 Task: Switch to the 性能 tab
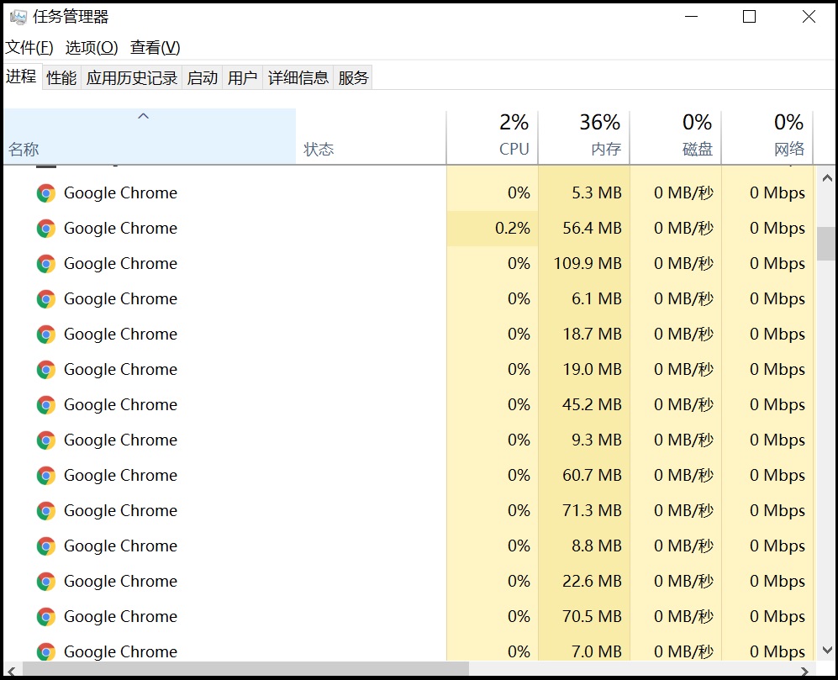click(x=61, y=78)
